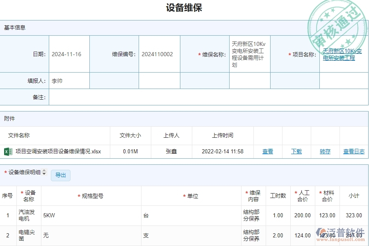
Task: Click 转存 to save the attachment elsewhere
Action: pyautogui.click(x=324, y=151)
